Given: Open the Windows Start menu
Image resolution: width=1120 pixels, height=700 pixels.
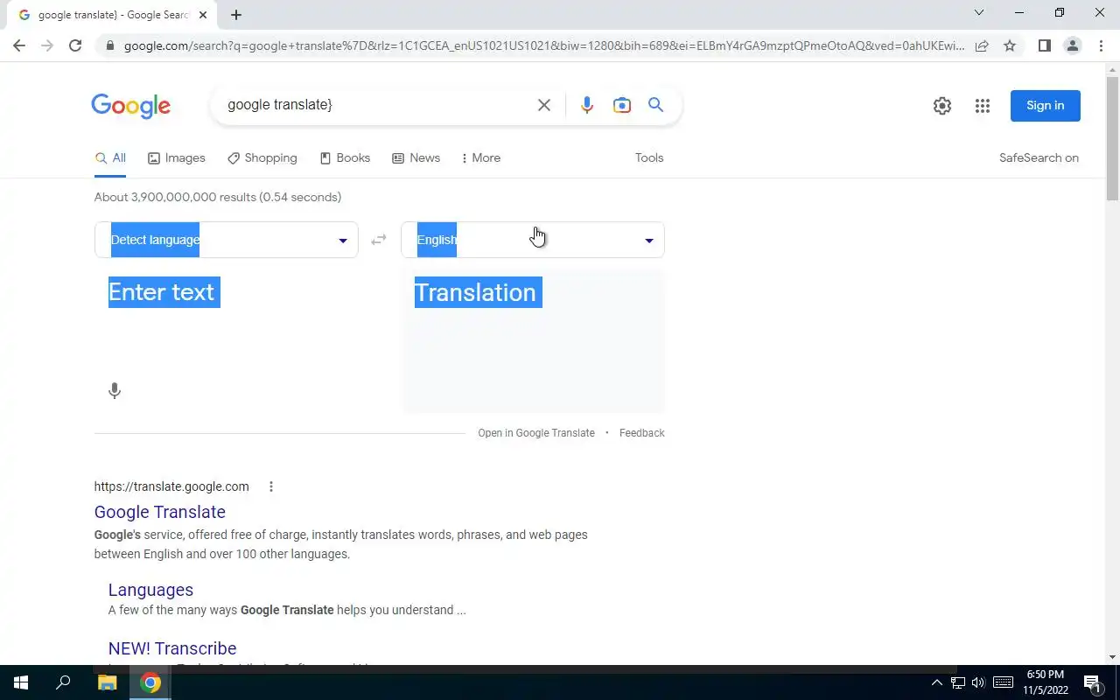Looking at the screenshot, I should pyautogui.click(x=21, y=682).
